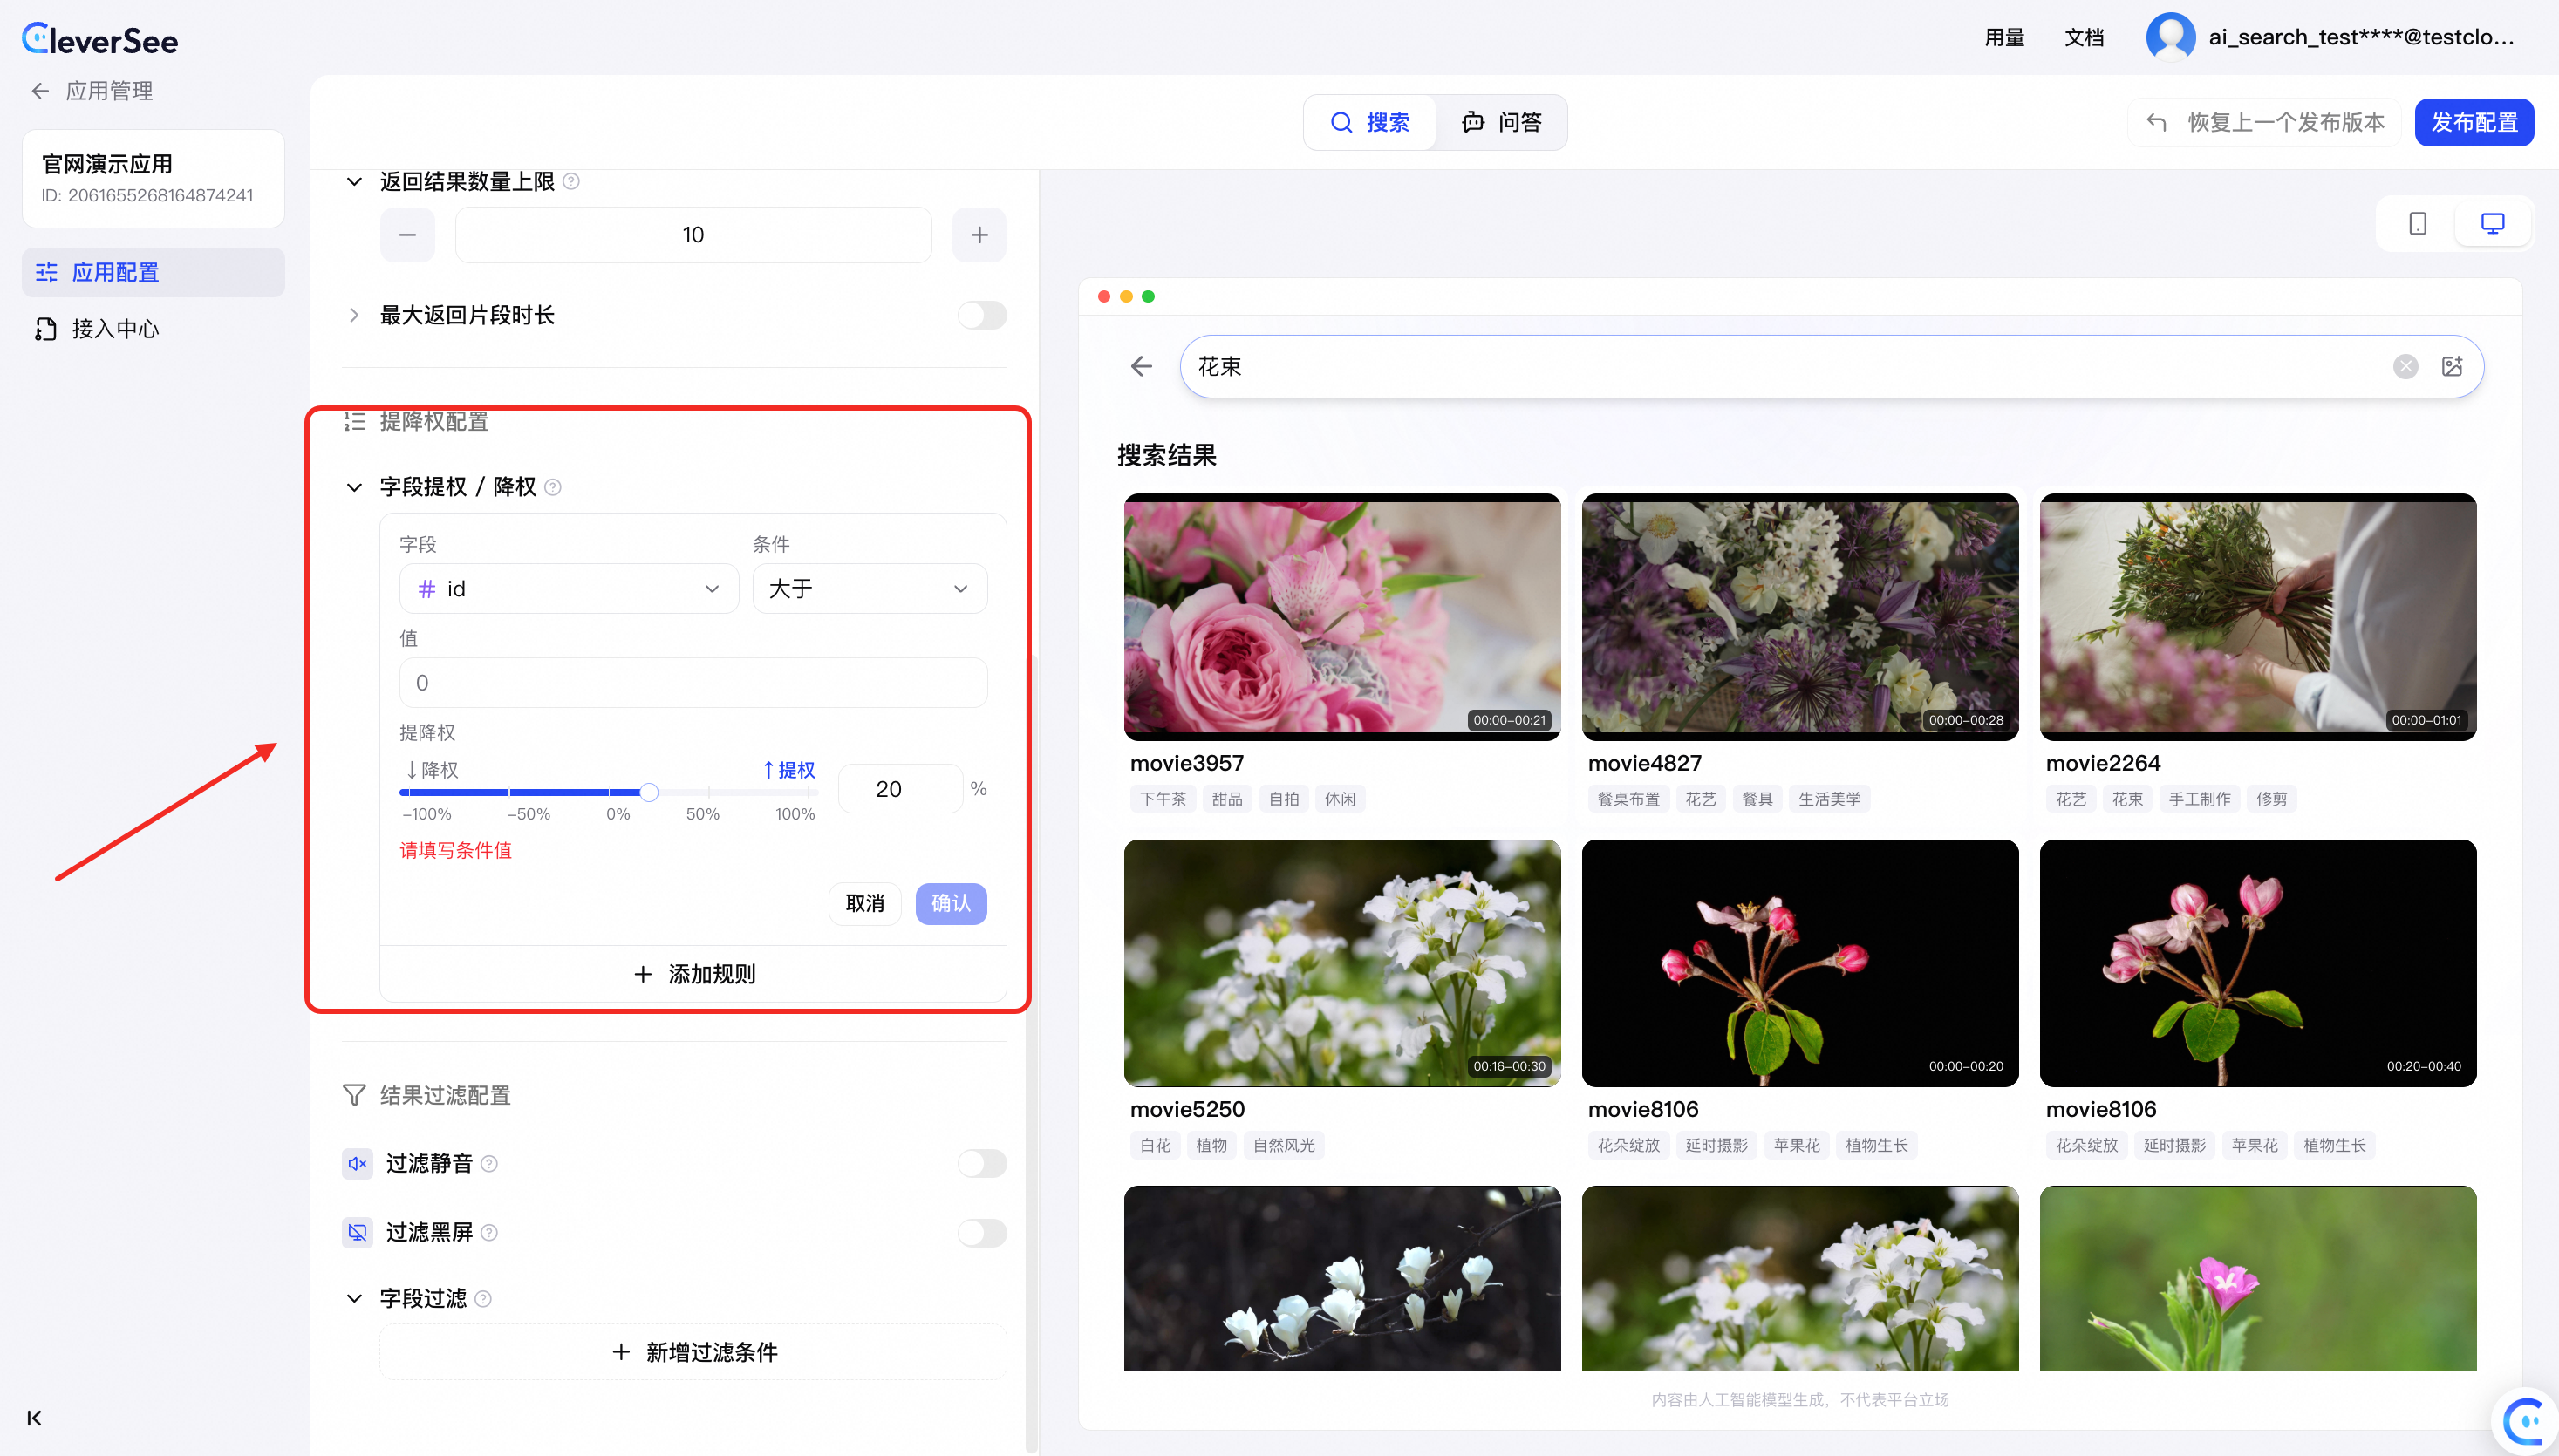Clear the 花束 search text

point(2405,367)
